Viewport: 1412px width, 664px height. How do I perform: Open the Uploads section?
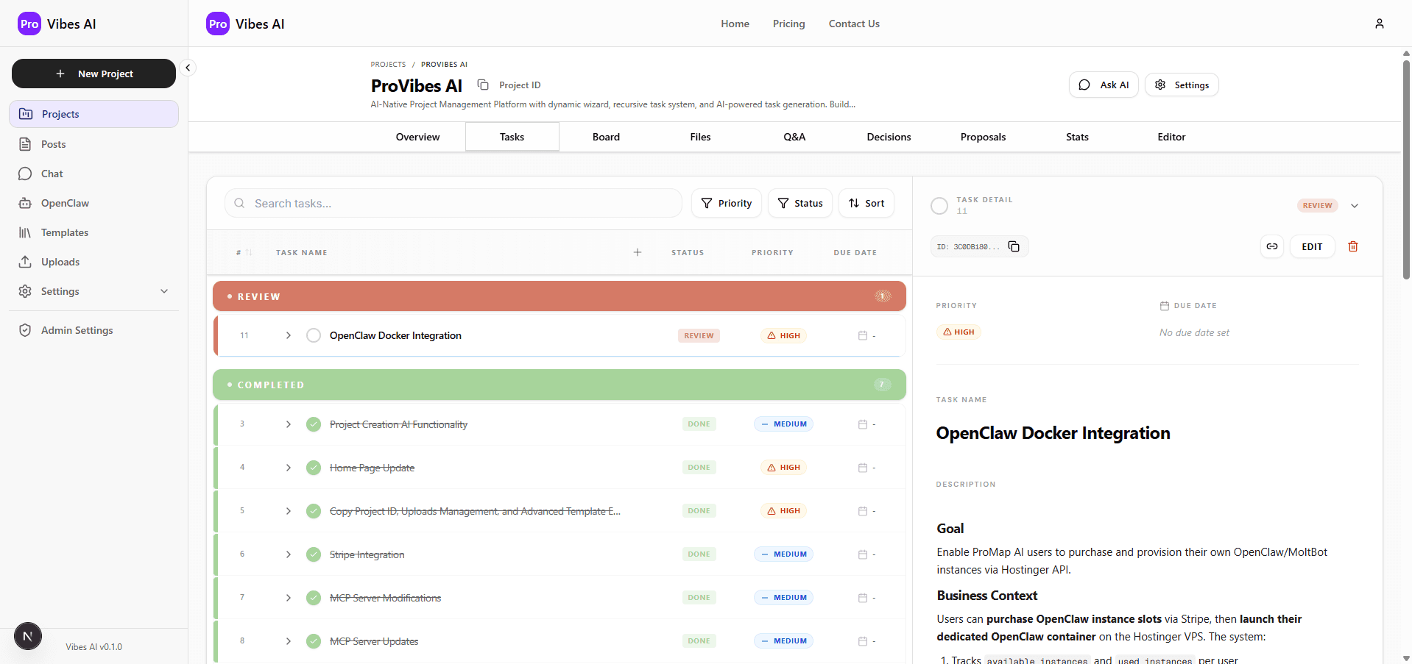tap(60, 262)
